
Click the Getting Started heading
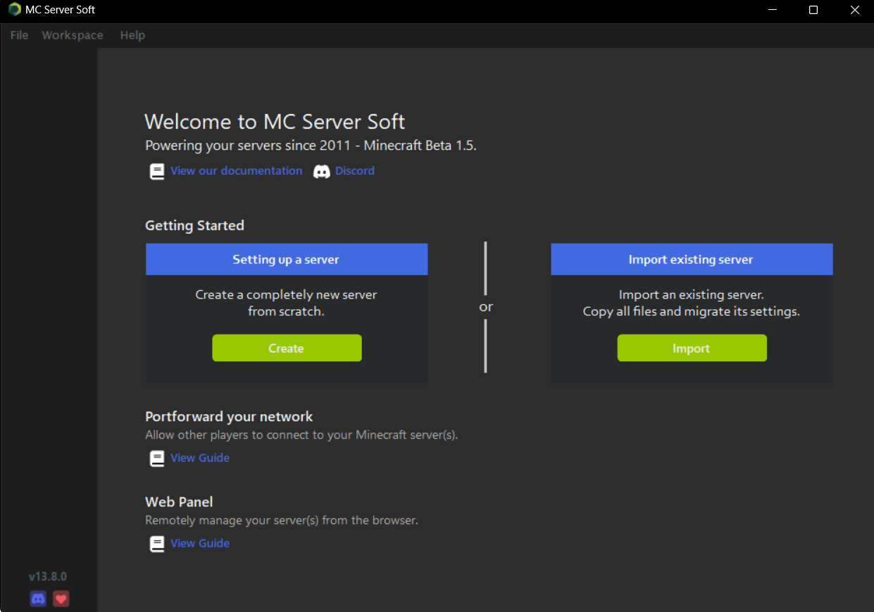click(x=194, y=225)
